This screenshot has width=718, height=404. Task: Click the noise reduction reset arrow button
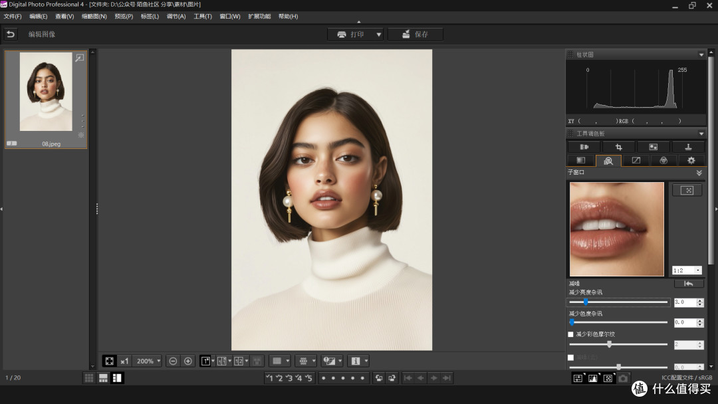(688, 283)
